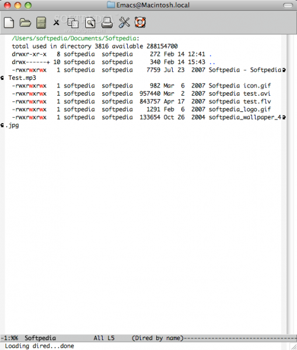
Task: Select file 'Softpedia - Softpedia' mp3 line
Action: click(x=245, y=70)
